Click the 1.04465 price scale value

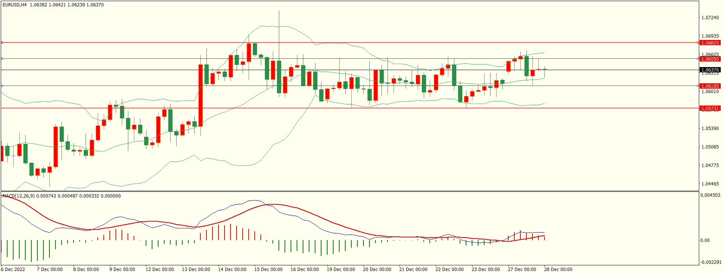tap(710, 184)
